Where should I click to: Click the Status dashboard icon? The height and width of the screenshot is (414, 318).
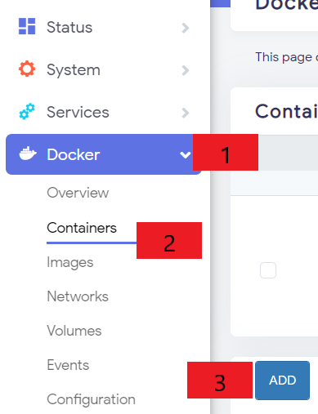click(x=27, y=26)
